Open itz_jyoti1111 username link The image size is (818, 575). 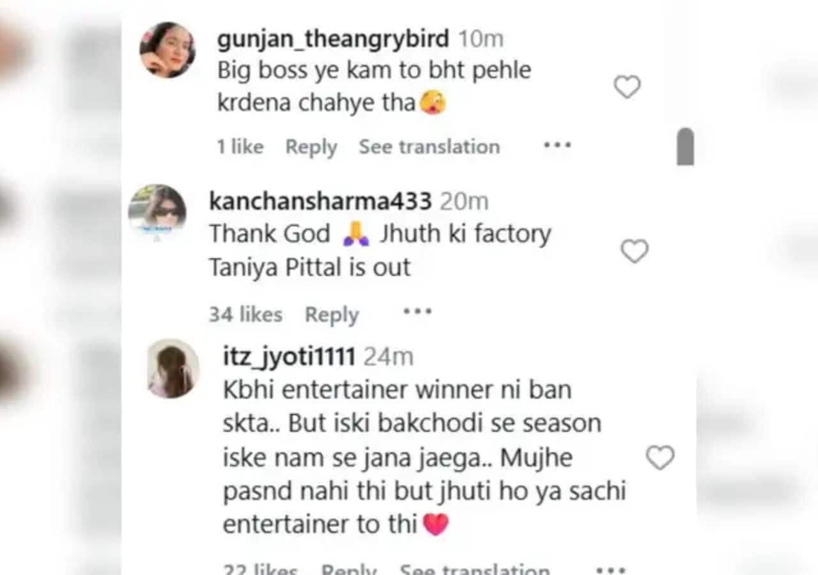click(289, 356)
